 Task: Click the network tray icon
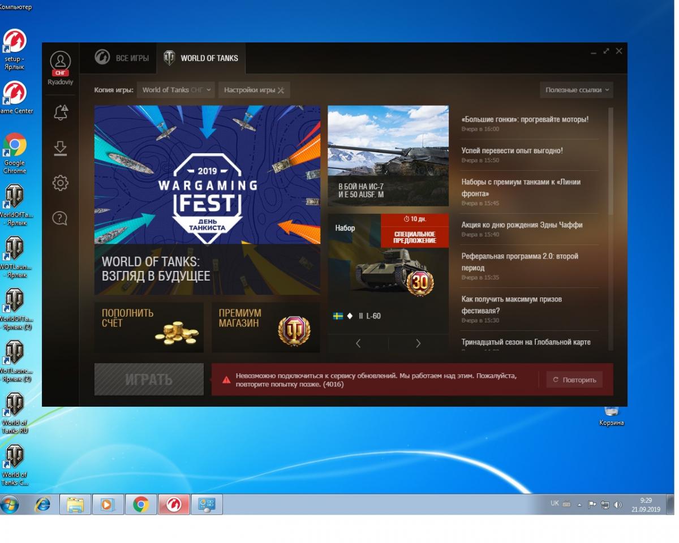pyautogui.click(x=605, y=505)
